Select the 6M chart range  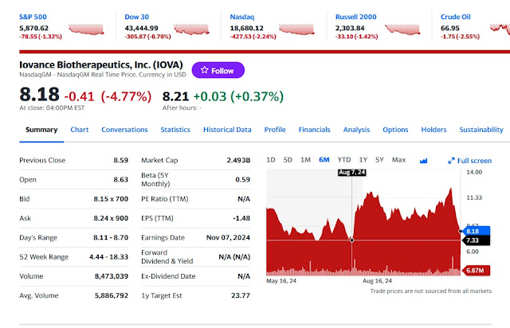click(324, 160)
